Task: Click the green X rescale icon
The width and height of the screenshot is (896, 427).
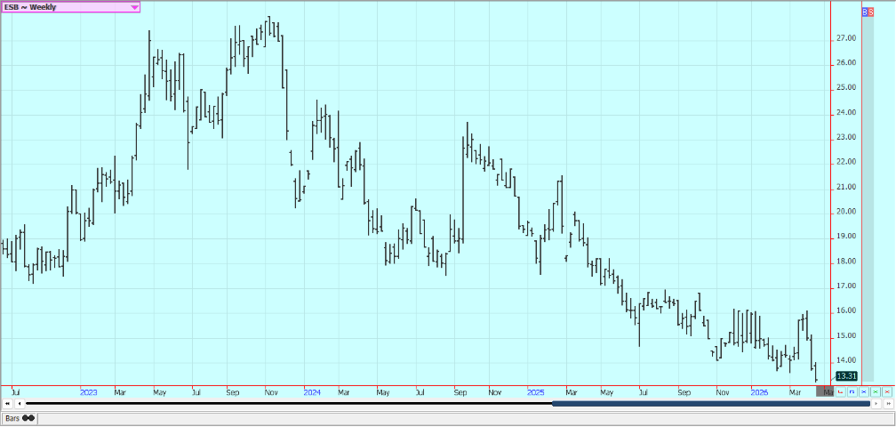Action: point(875,391)
